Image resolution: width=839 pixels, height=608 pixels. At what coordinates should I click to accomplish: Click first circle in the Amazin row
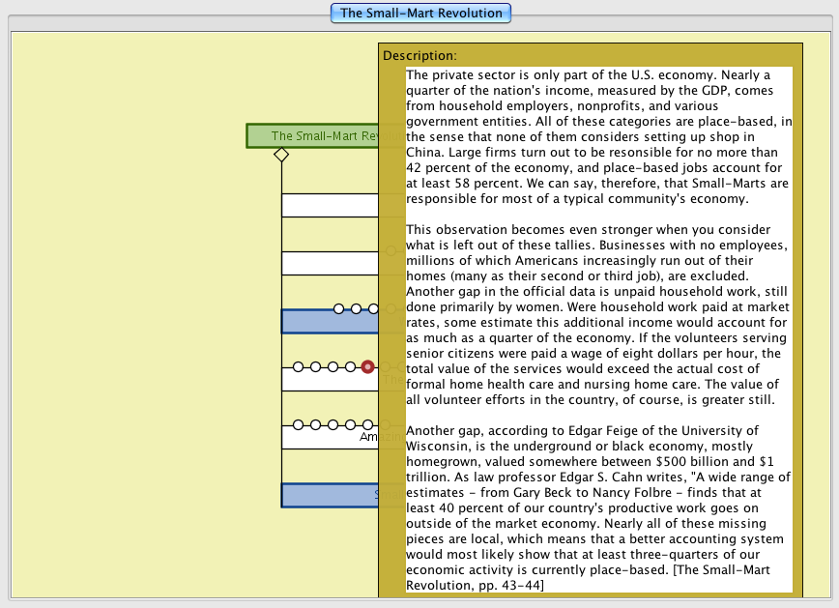click(x=298, y=425)
